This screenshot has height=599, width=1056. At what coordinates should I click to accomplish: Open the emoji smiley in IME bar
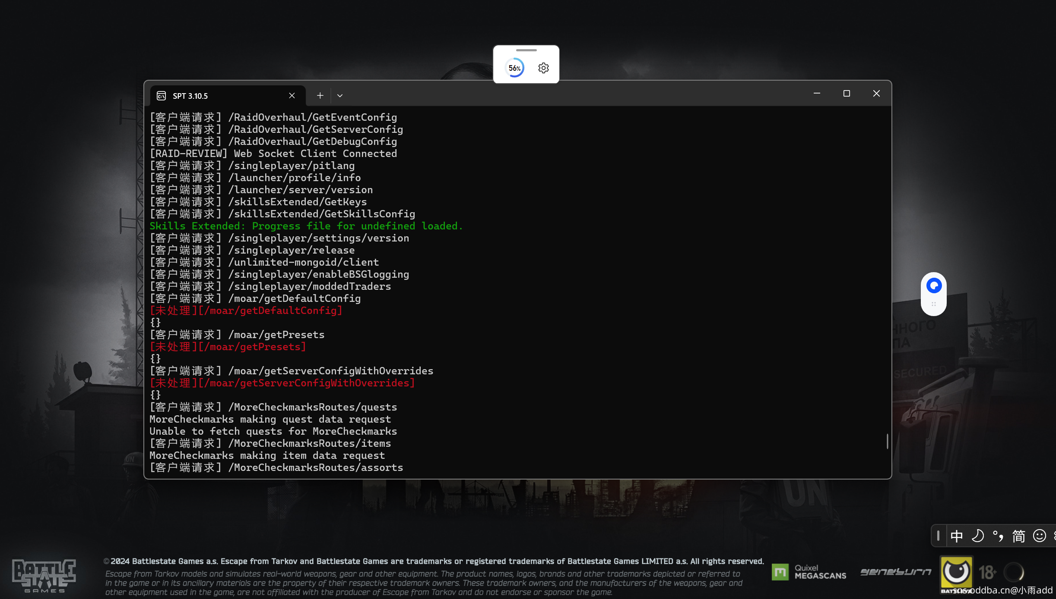tap(1039, 536)
